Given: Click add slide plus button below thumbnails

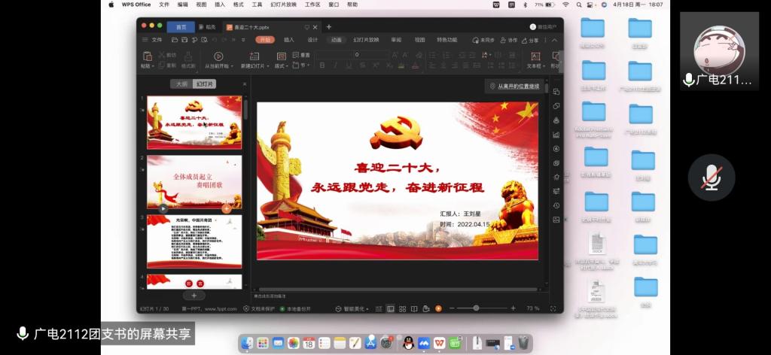Looking at the screenshot, I should pyautogui.click(x=194, y=296).
